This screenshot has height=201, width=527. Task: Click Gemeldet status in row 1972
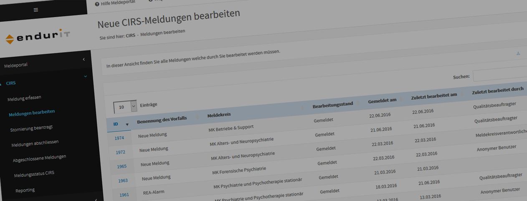click(325, 135)
